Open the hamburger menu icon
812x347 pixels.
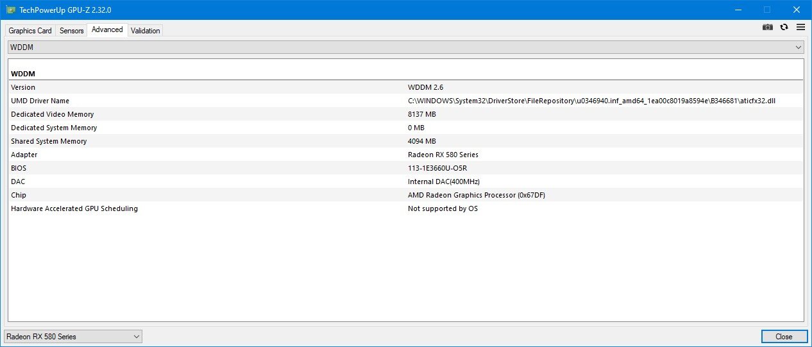[x=800, y=27]
